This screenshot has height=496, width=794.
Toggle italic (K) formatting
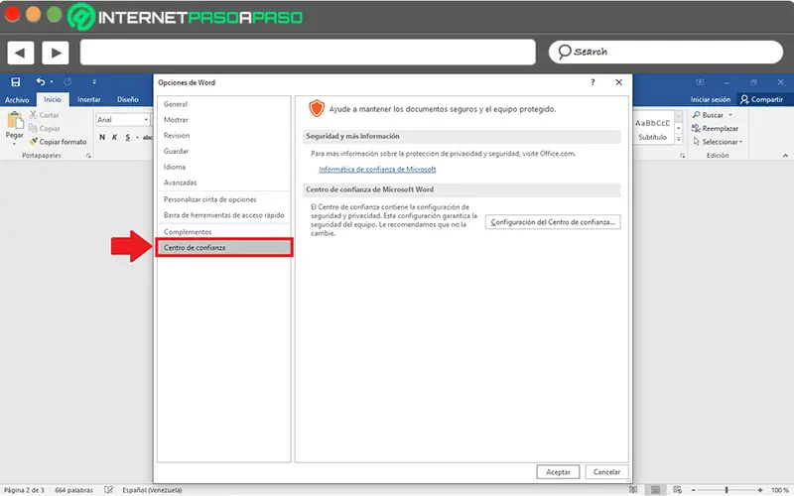click(x=114, y=137)
